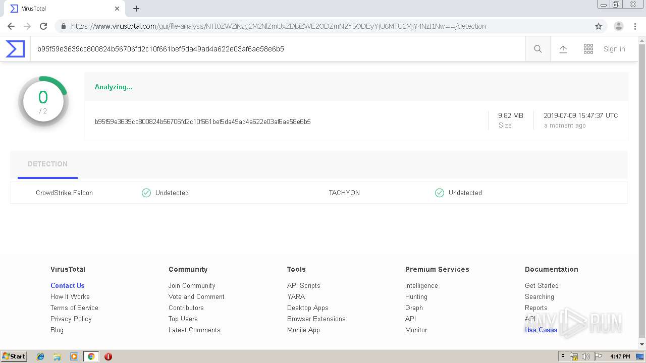
Task: Click the page vertical scrollbar
Action: [642, 192]
